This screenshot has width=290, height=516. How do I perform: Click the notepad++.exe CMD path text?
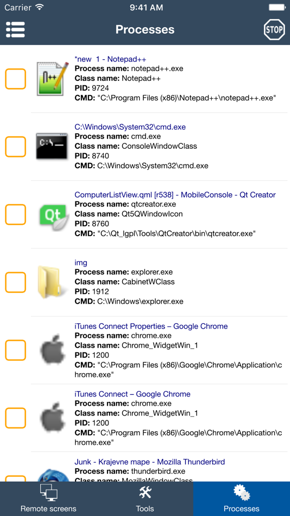tap(175, 98)
